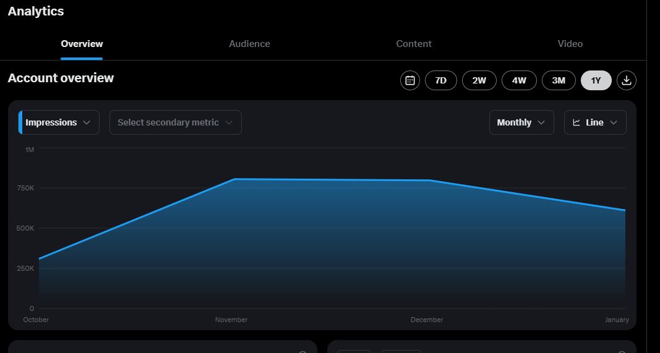This screenshot has height=353, width=660.
Task: Click the January label on chart axis
Action: pyautogui.click(x=617, y=320)
